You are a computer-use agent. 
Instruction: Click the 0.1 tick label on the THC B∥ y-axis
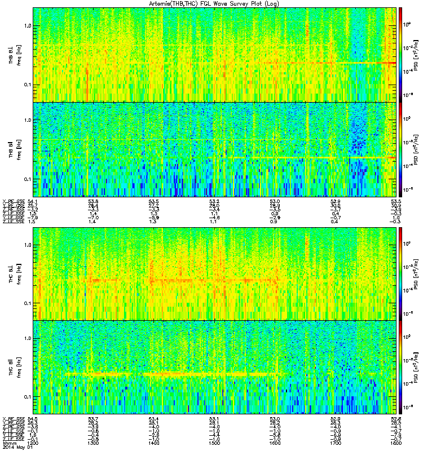click(28, 397)
